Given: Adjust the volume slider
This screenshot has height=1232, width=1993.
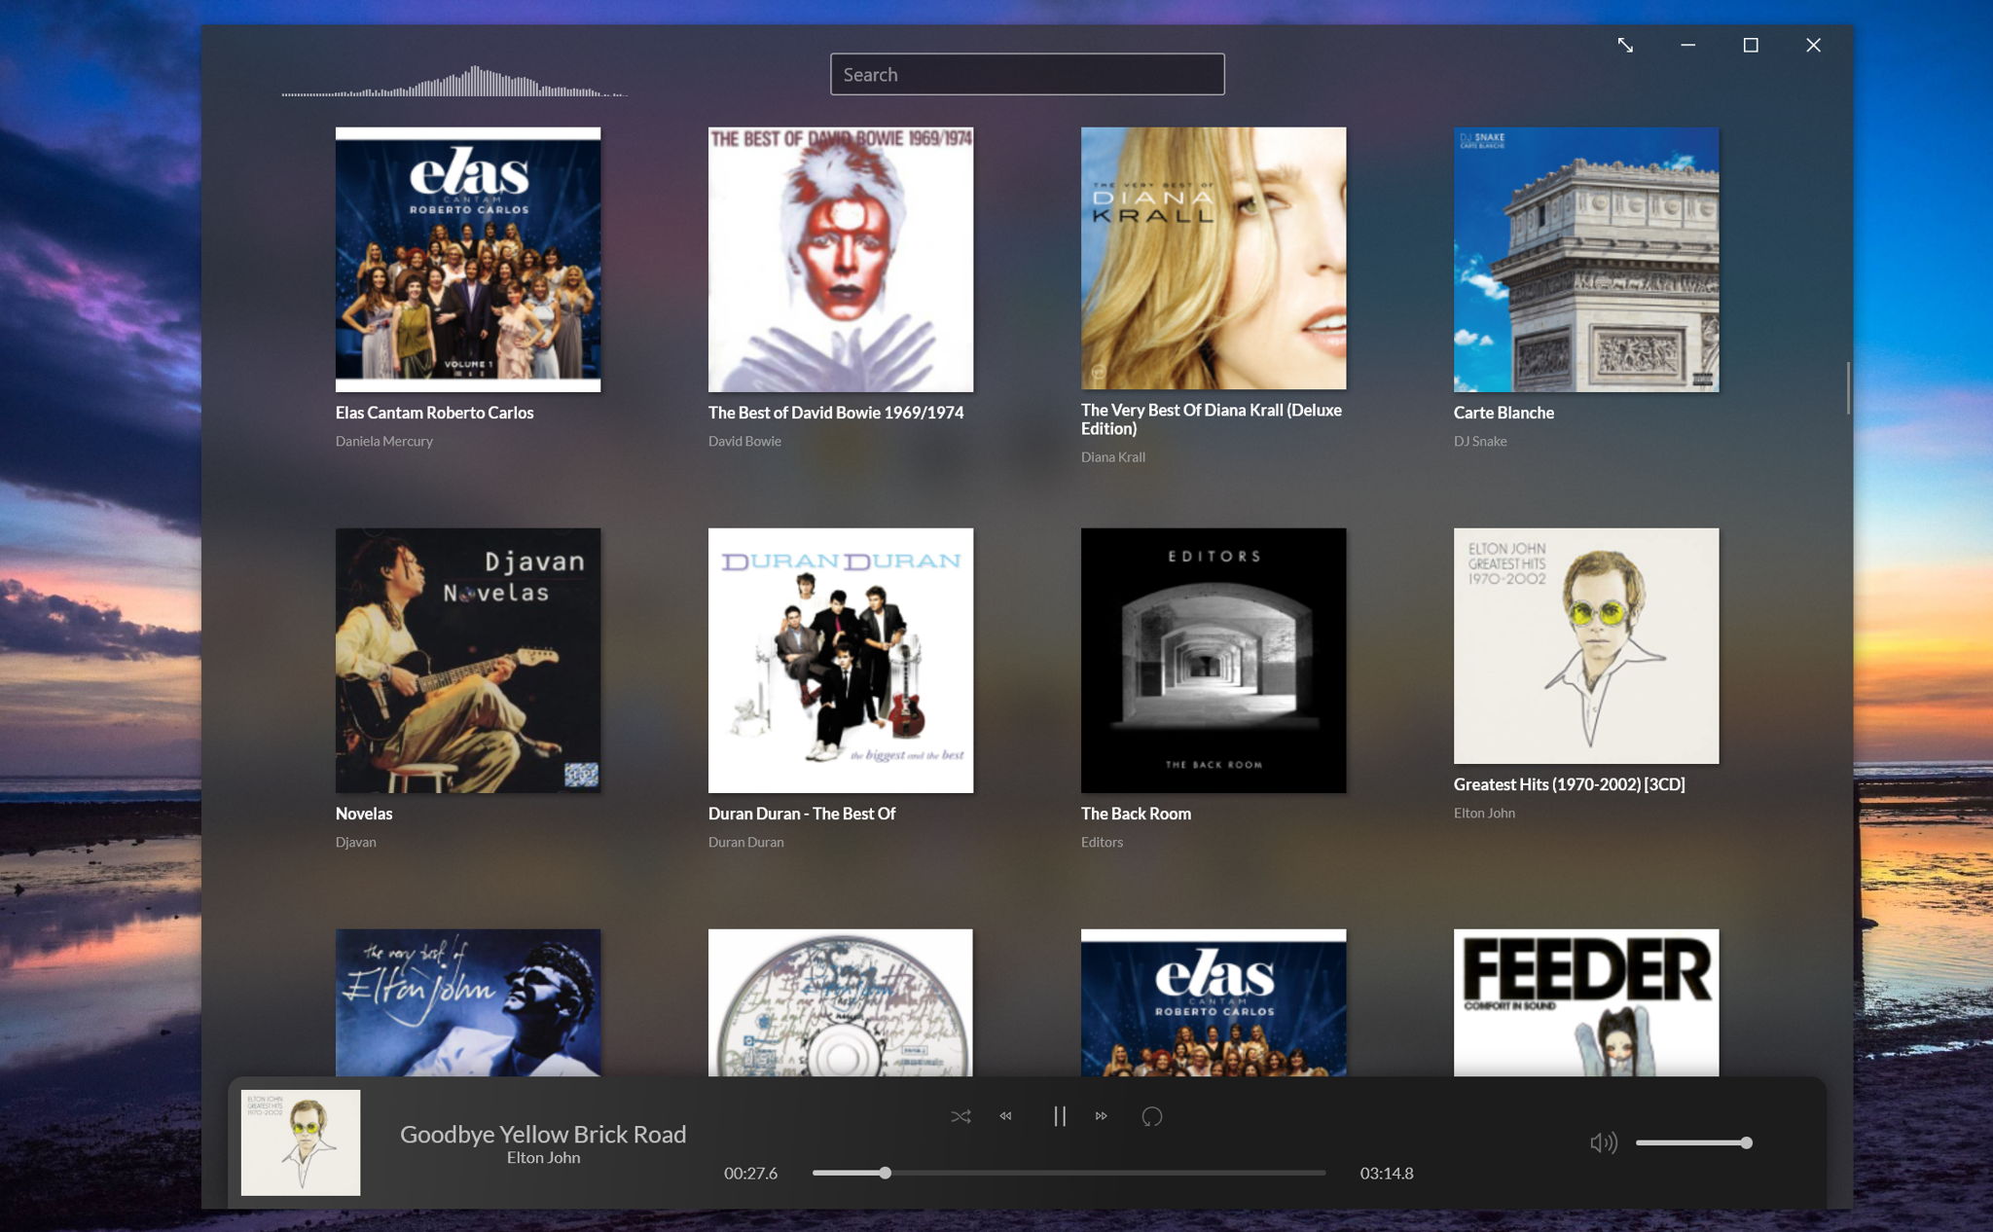Looking at the screenshot, I should [1693, 1142].
